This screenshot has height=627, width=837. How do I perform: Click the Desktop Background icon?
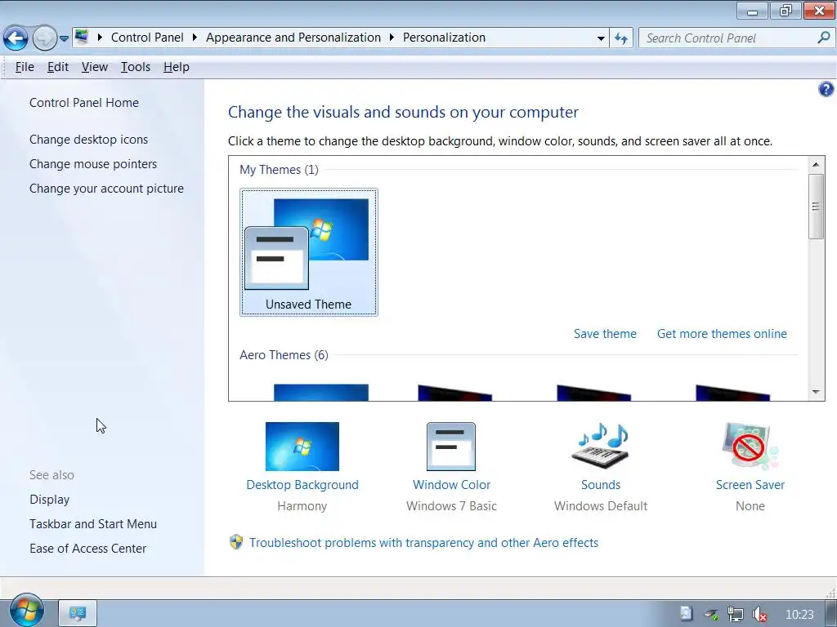[x=302, y=447]
